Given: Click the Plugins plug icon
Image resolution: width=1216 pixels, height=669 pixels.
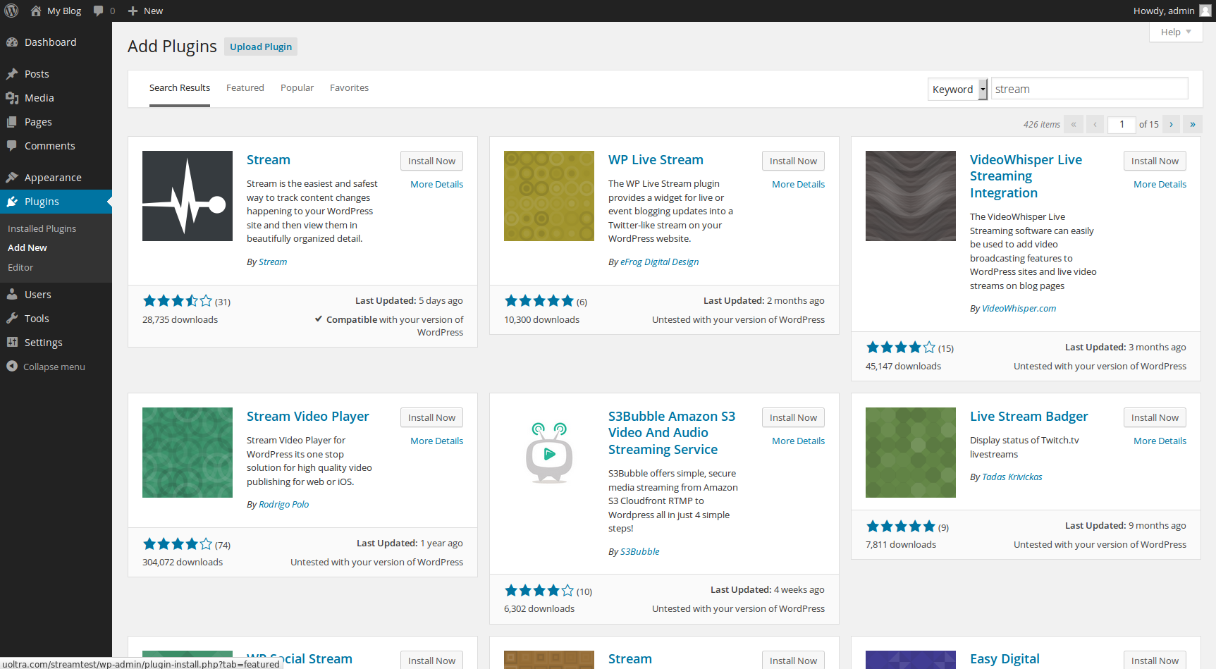Looking at the screenshot, I should click(12, 202).
